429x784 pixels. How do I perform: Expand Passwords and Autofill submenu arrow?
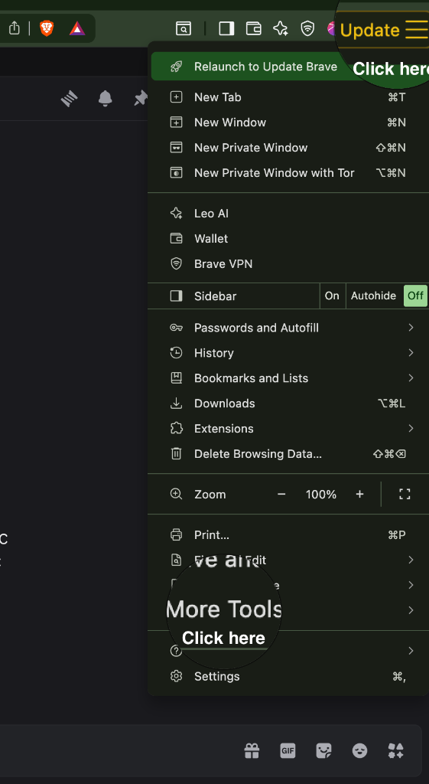pyautogui.click(x=411, y=328)
